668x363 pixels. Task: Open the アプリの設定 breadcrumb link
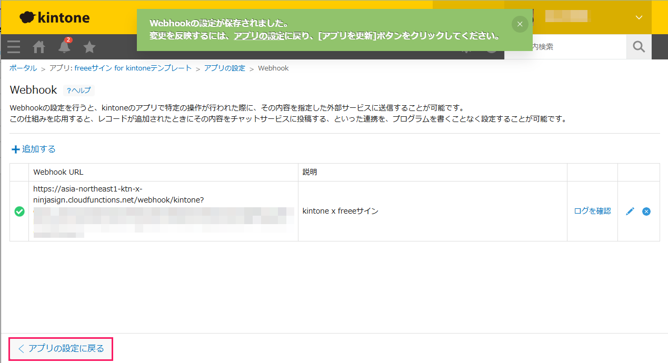(x=225, y=68)
